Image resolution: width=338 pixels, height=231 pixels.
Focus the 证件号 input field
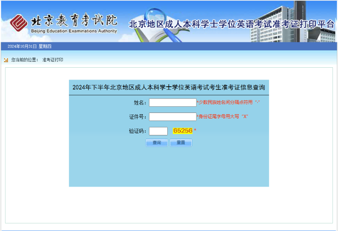click(x=172, y=117)
